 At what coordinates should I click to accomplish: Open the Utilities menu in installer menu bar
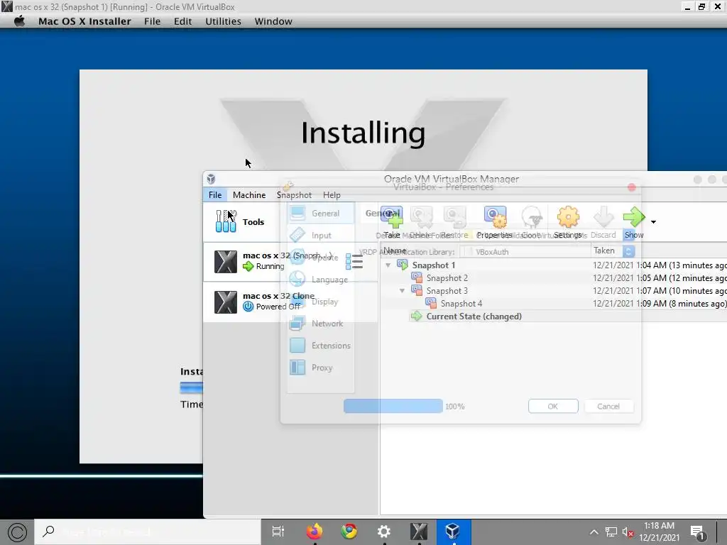(223, 21)
